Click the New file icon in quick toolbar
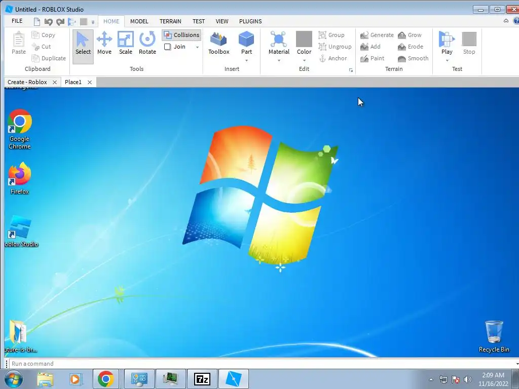 (x=36, y=21)
